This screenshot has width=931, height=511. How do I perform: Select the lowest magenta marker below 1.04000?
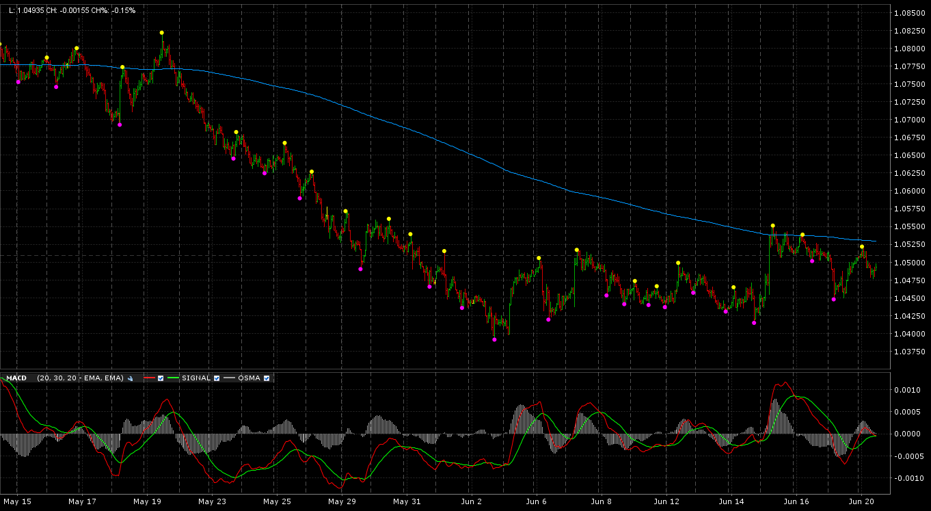coord(494,339)
